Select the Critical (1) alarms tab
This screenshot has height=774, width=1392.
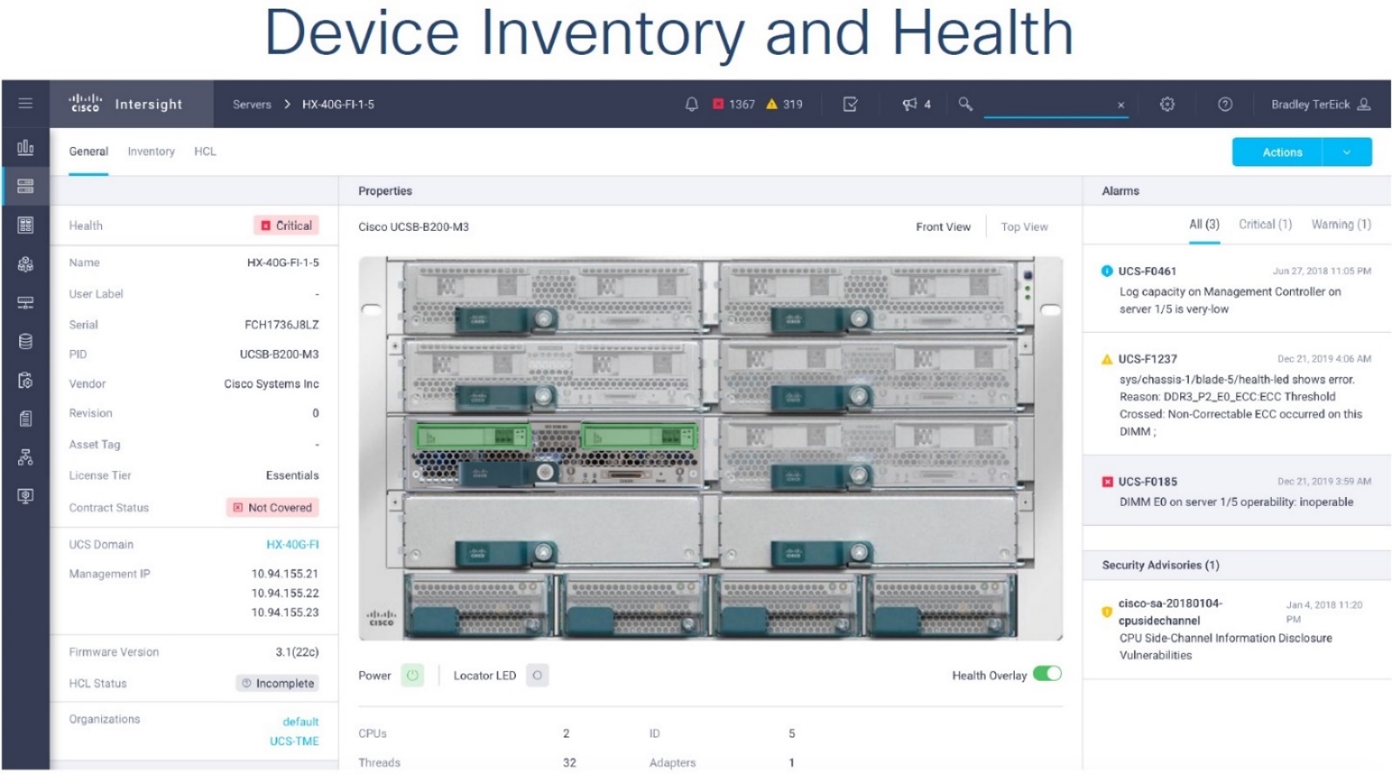click(x=1266, y=225)
